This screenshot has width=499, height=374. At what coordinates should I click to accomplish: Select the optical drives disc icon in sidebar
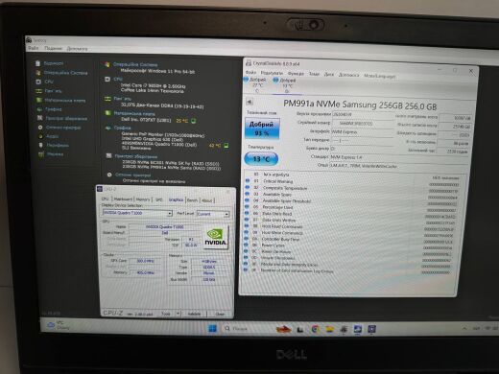(40, 128)
